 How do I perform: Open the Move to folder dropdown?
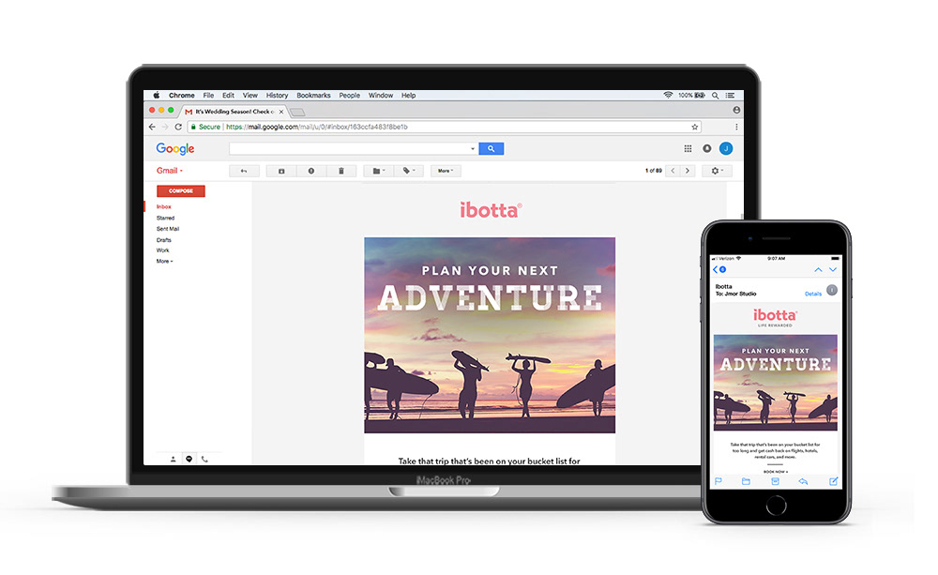(378, 171)
